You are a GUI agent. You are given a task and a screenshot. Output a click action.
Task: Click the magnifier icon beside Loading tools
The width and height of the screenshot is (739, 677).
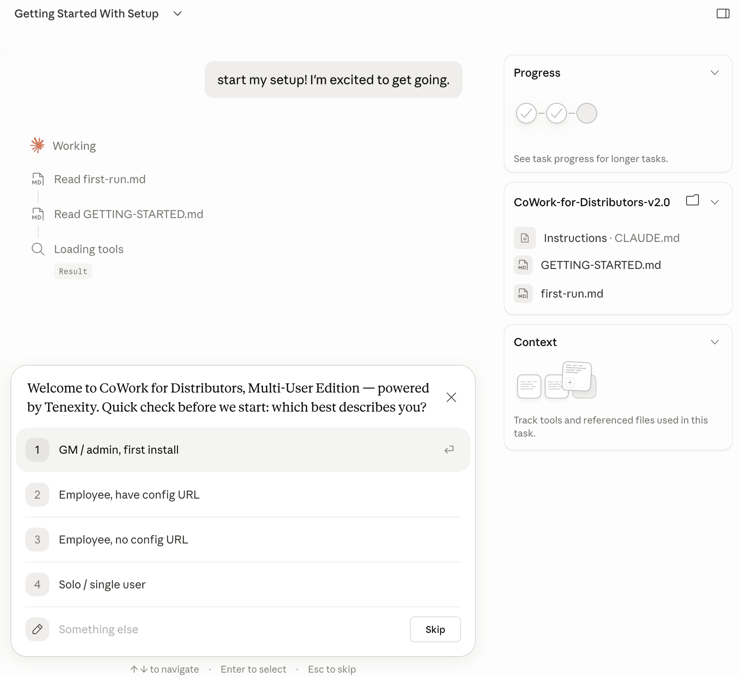38,249
